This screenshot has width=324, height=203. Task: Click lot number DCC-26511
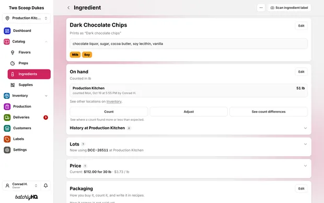point(98,150)
